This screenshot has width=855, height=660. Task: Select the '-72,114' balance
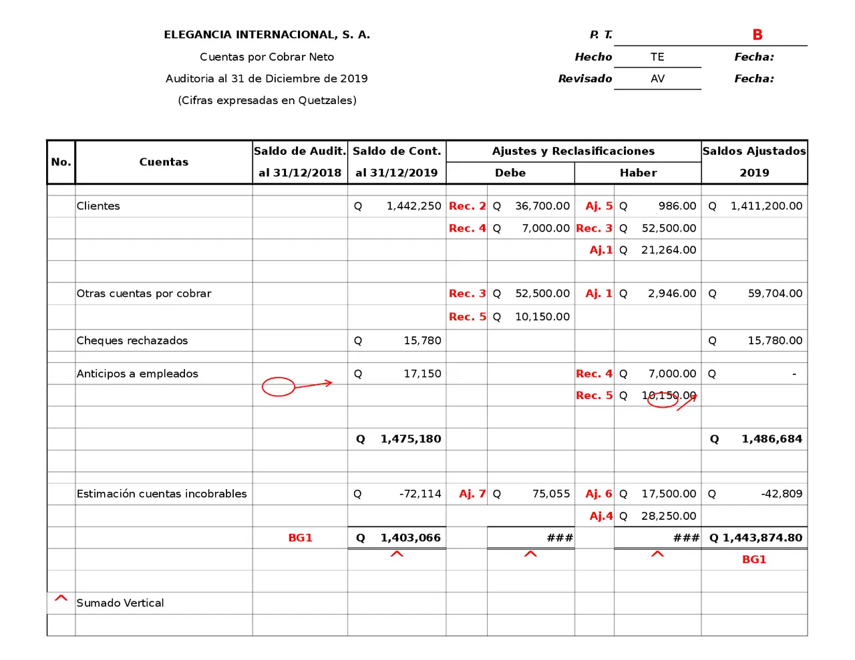(420, 494)
